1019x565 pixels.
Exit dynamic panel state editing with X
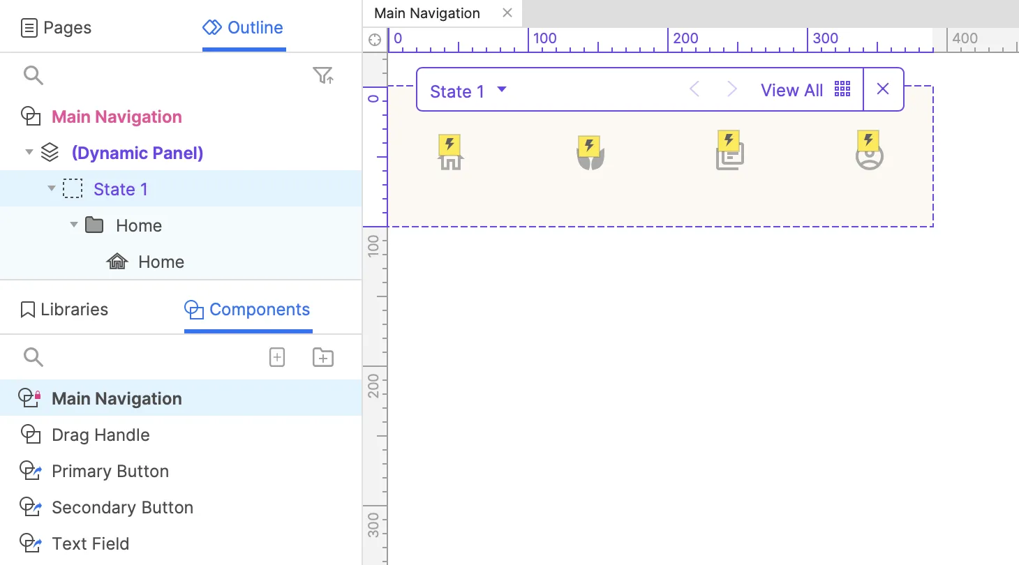(883, 89)
